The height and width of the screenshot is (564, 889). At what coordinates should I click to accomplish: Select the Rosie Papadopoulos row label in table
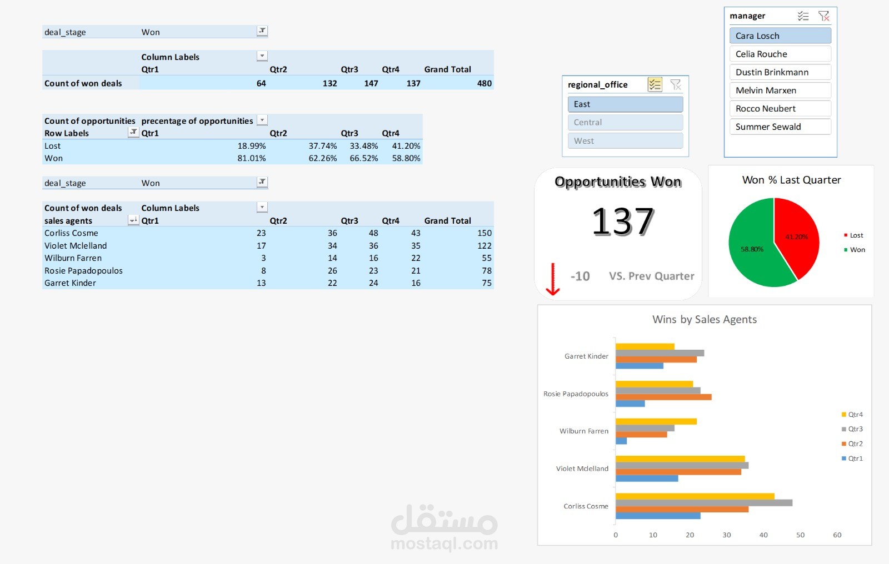click(83, 271)
